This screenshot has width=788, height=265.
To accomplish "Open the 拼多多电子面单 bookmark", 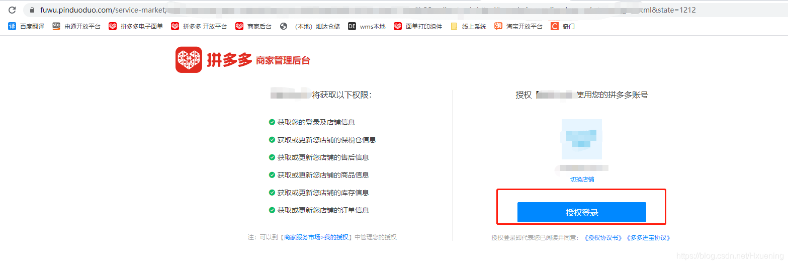I will pos(136,26).
